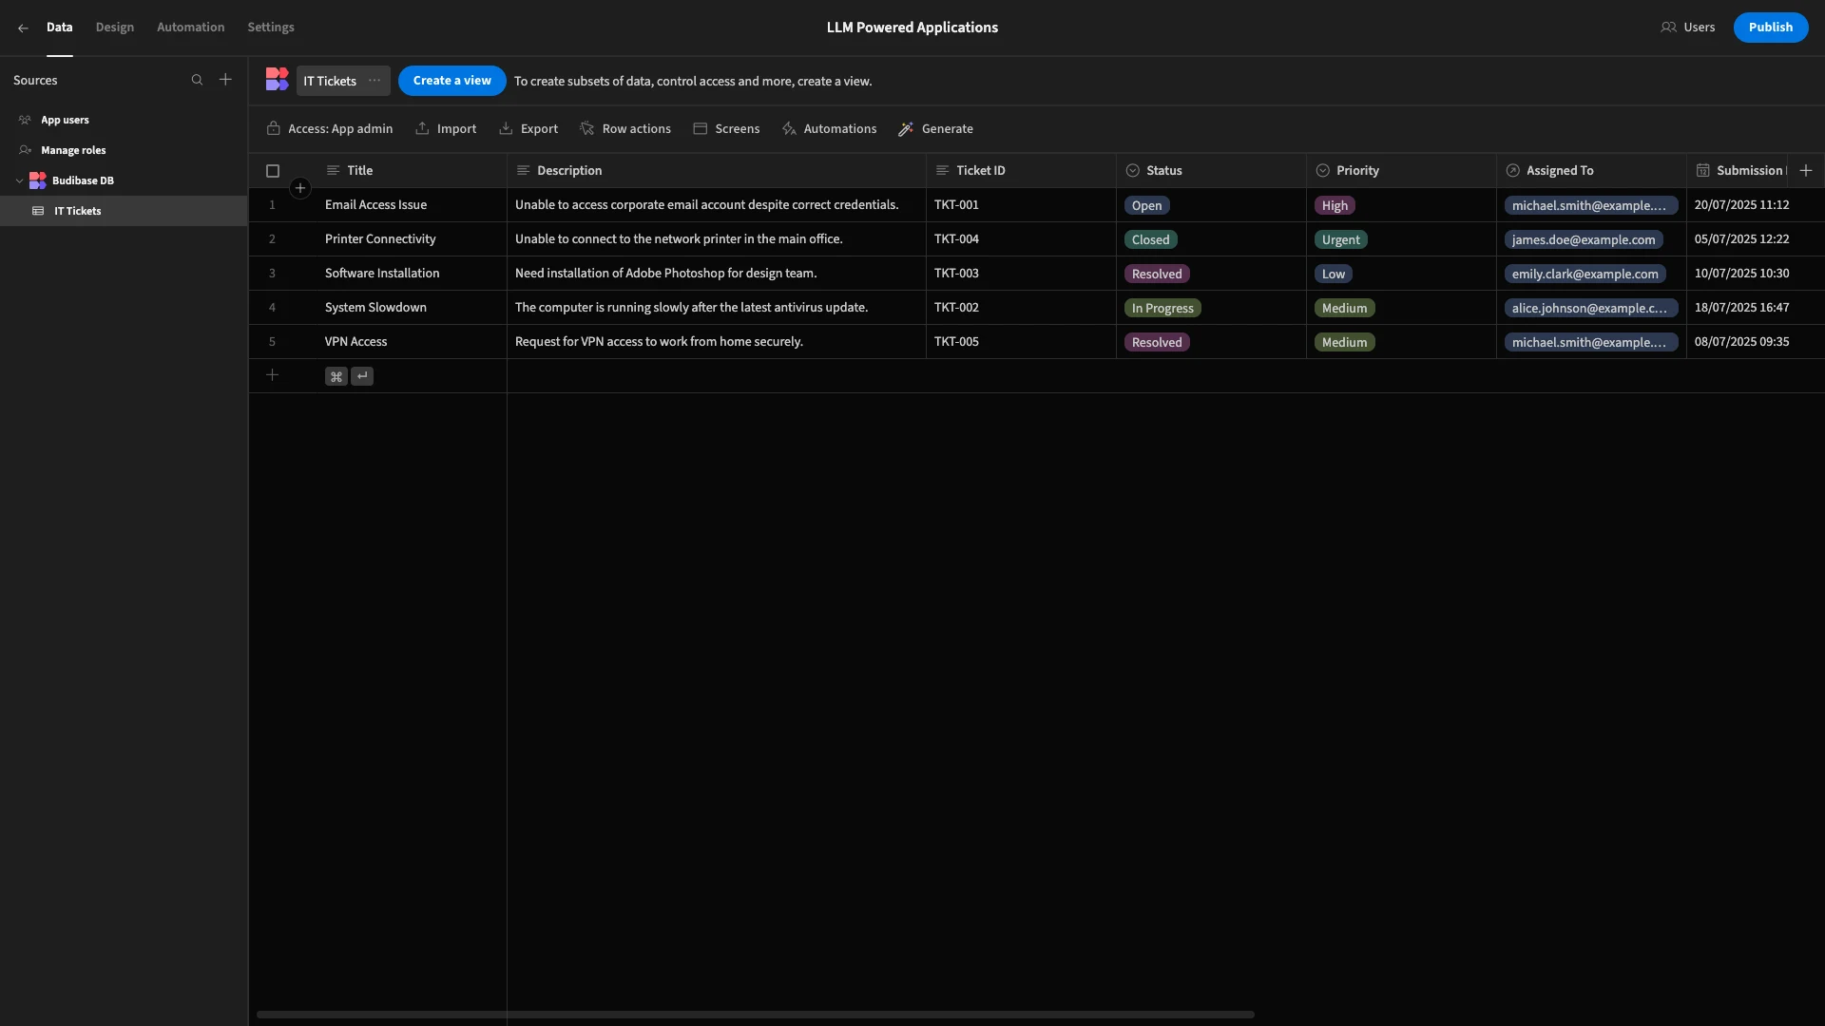Open the Access: App admin settings
The height and width of the screenshot is (1026, 1825).
point(330,128)
